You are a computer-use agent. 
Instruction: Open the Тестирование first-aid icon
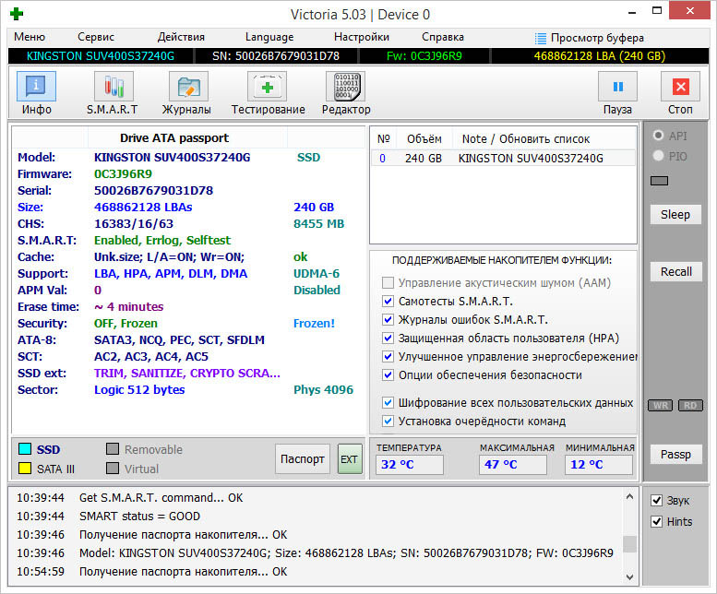[x=267, y=86]
